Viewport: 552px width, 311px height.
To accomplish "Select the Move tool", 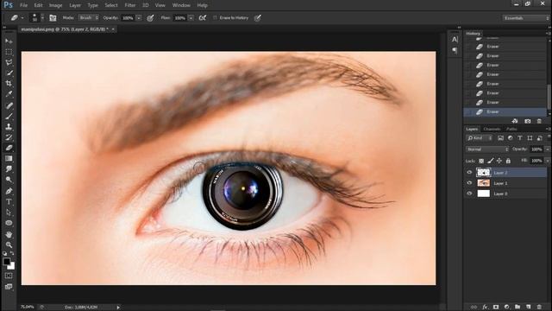I will tap(9, 41).
